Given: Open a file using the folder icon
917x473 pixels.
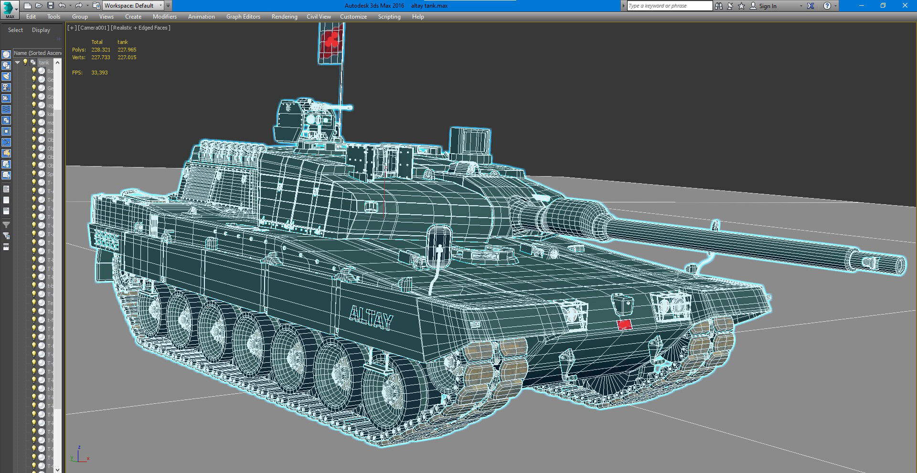Looking at the screenshot, I should pyautogui.click(x=39, y=6).
